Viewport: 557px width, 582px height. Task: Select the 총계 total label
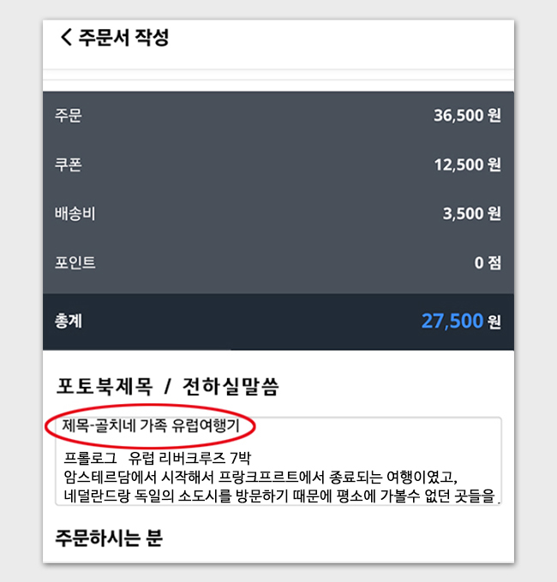pos(69,321)
